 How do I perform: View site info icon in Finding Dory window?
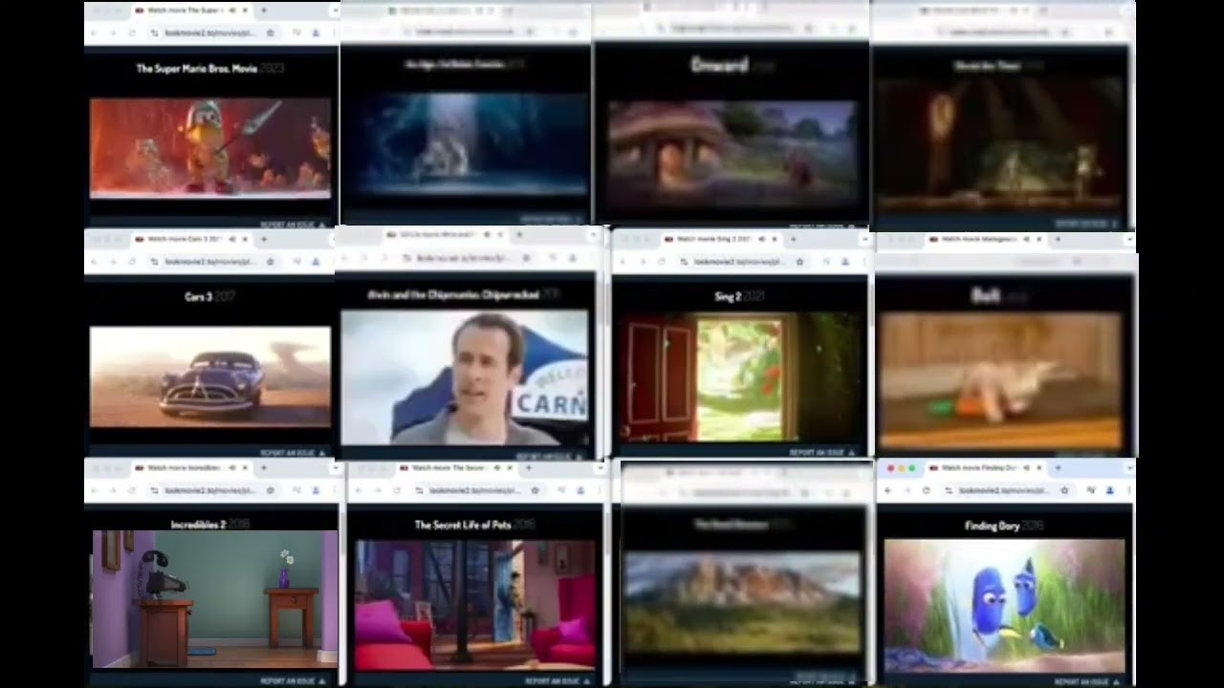949,490
